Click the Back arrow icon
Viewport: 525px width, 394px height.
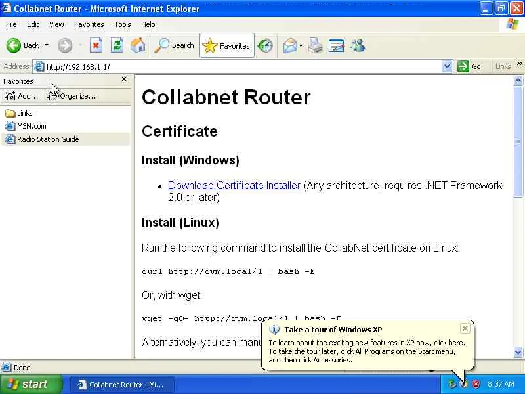[x=13, y=45]
